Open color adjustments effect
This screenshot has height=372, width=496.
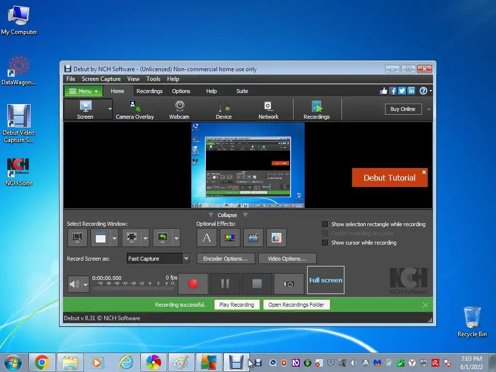(x=230, y=237)
